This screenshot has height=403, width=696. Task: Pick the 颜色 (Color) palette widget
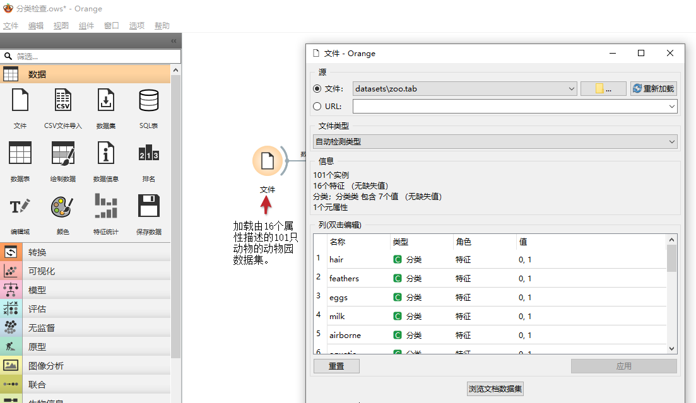62,206
